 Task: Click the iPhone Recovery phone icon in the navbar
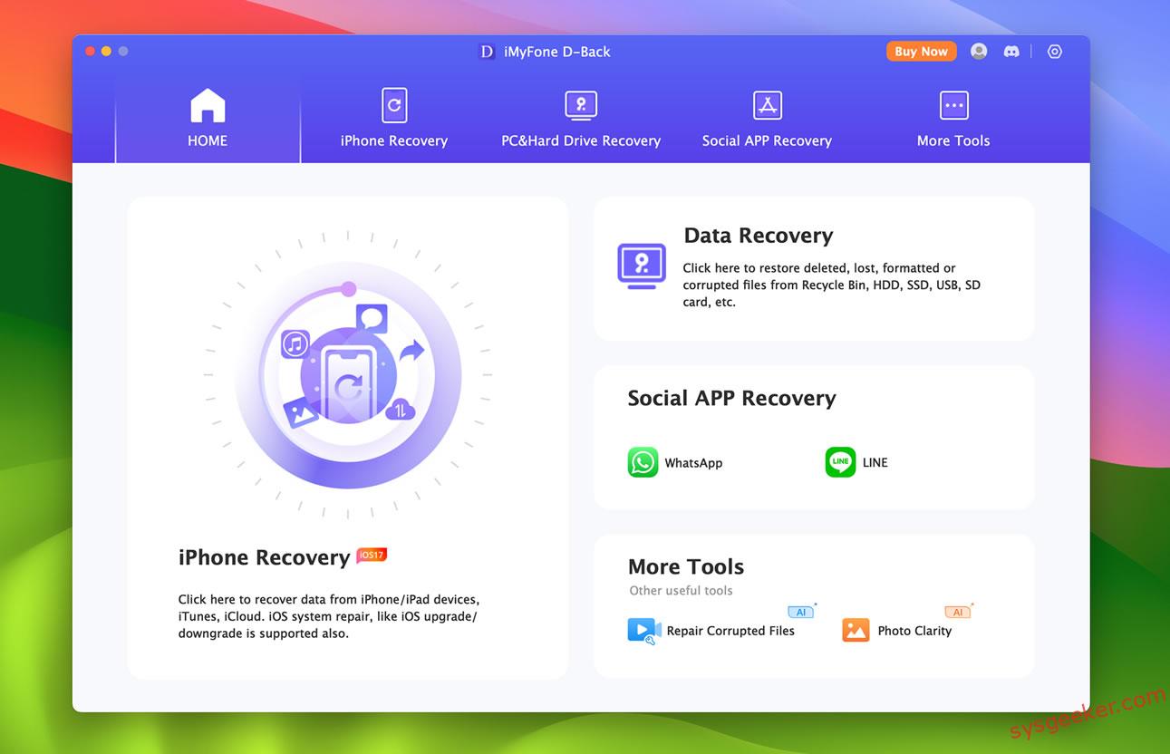coord(394,105)
